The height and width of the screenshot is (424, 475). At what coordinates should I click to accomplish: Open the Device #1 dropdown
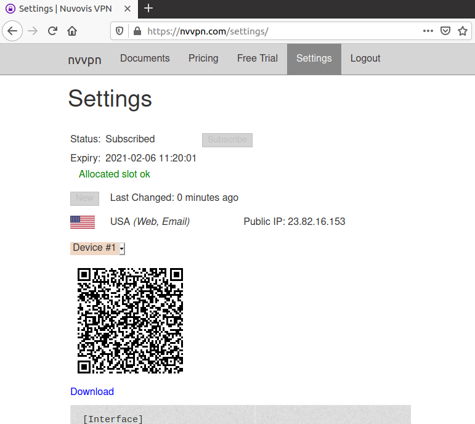pyautogui.click(x=97, y=248)
